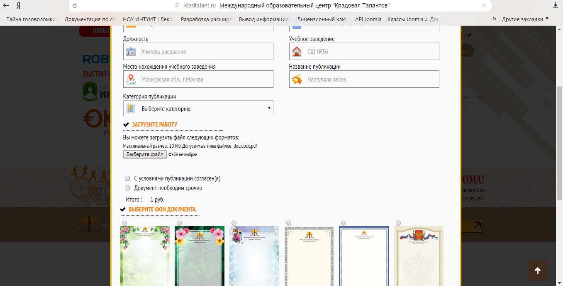Click the scroll-to-top arrow button
Screen dimensions: 563x286
tap(538, 271)
